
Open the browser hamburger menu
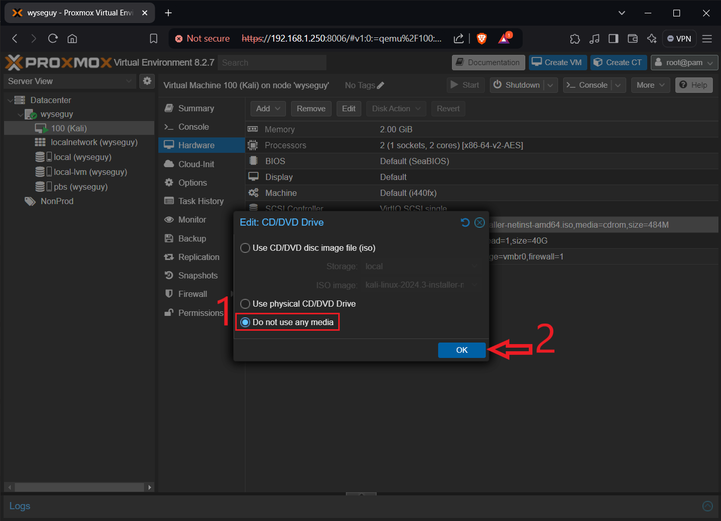click(707, 38)
